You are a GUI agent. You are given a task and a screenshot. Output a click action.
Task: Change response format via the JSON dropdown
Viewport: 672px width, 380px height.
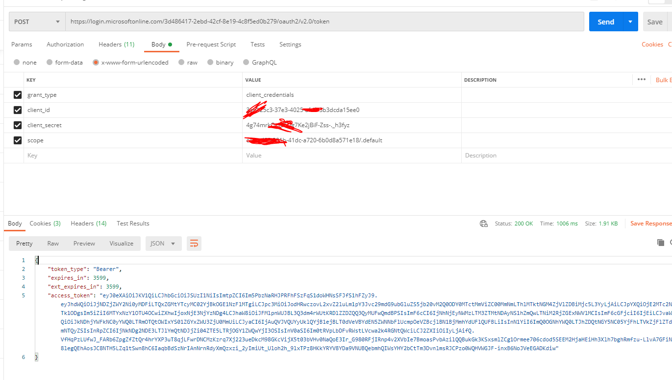(163, 243)
